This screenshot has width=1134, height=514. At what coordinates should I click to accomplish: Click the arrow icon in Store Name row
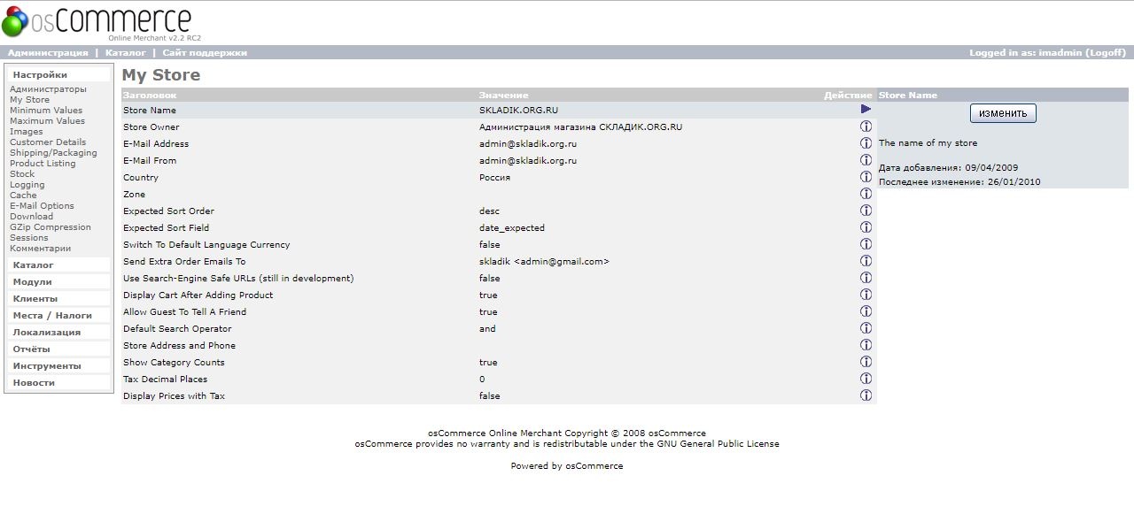click(x=866, y=110)
